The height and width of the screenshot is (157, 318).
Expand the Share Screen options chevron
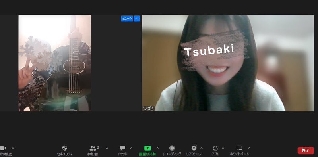click(157, 148)
